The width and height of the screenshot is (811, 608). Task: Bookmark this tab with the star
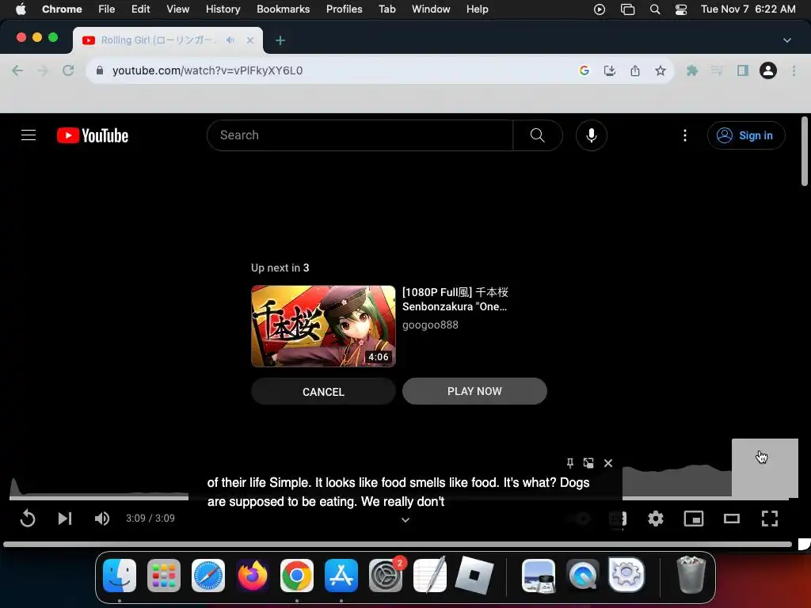point(661,70)
